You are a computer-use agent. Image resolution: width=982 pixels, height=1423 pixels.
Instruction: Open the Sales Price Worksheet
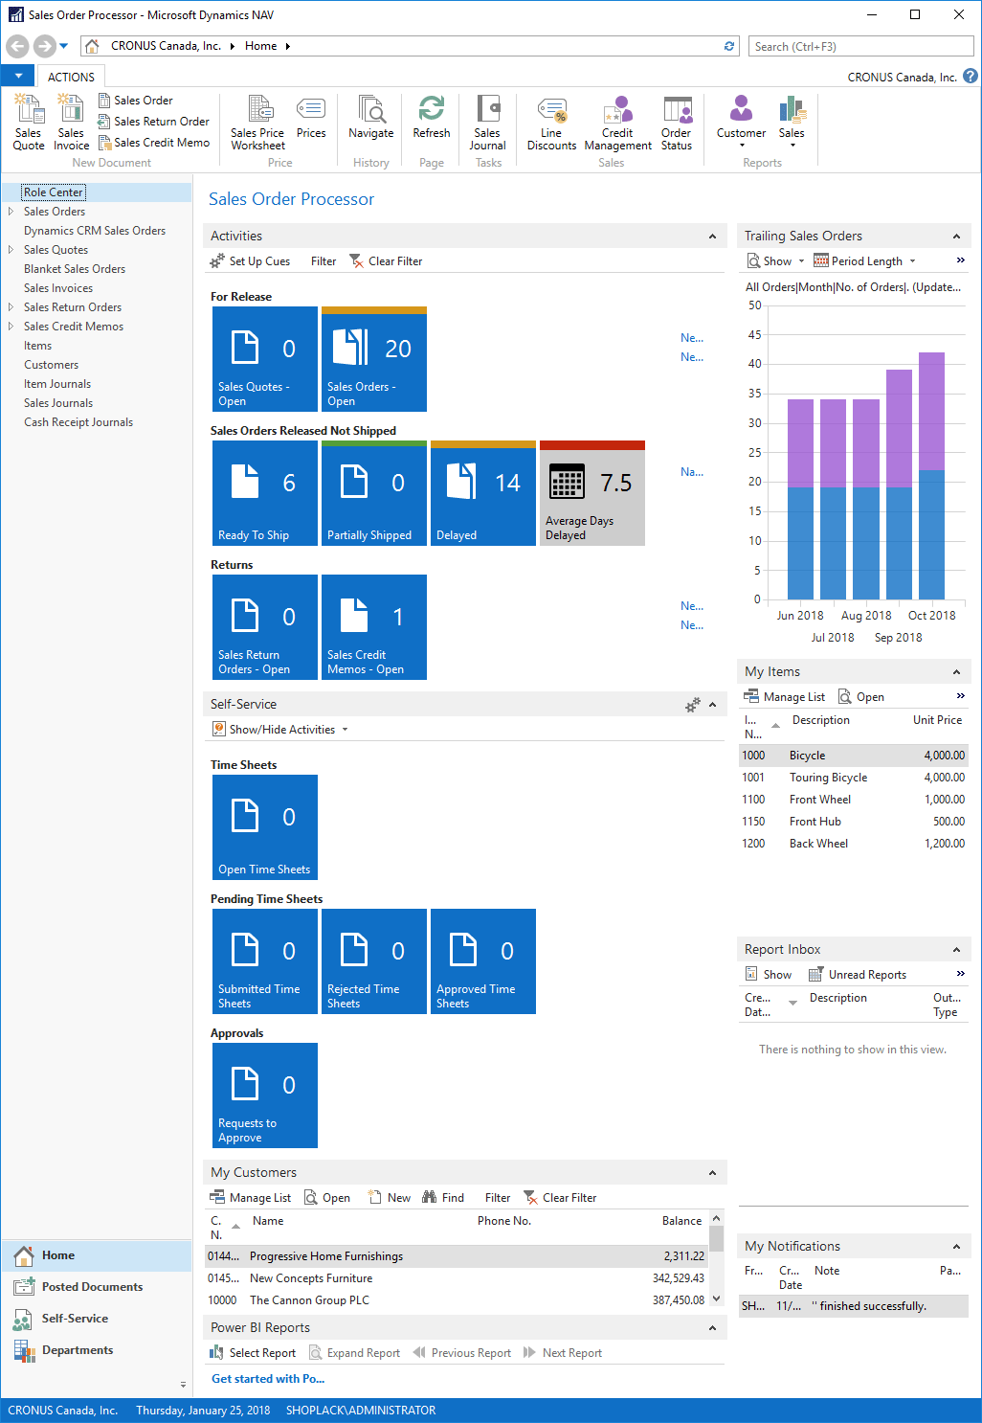tap(257, 123)
